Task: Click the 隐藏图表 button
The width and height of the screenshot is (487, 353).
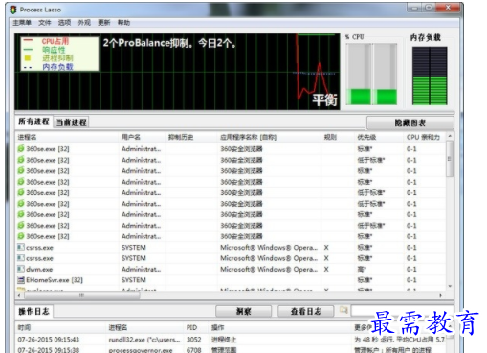Action: click(410, 122)
